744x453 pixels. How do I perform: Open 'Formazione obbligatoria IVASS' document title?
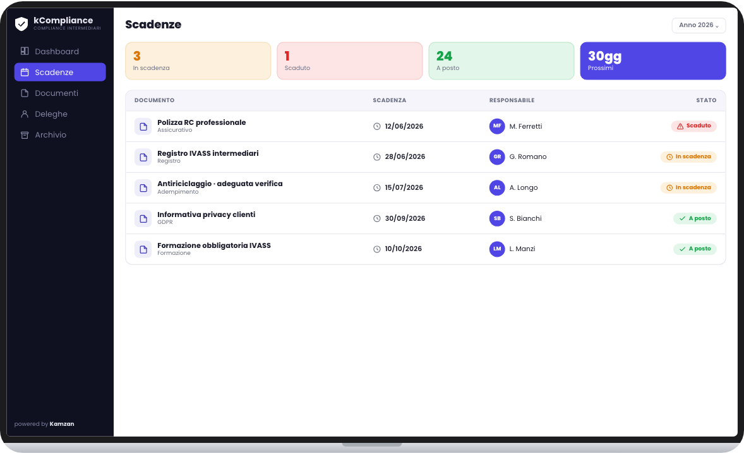point(214,245)
